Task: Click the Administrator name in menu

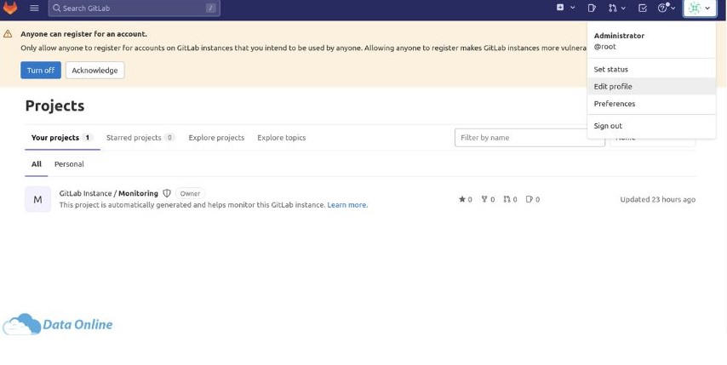Action: [619, 36]
